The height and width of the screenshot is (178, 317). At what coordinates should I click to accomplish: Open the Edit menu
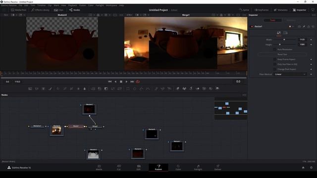pos(26,5)
